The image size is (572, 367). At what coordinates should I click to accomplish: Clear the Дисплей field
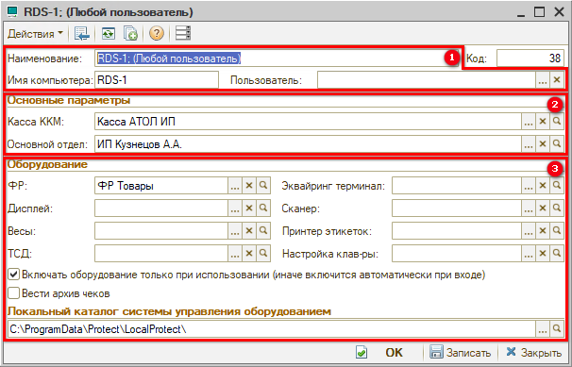click(249, 209)
